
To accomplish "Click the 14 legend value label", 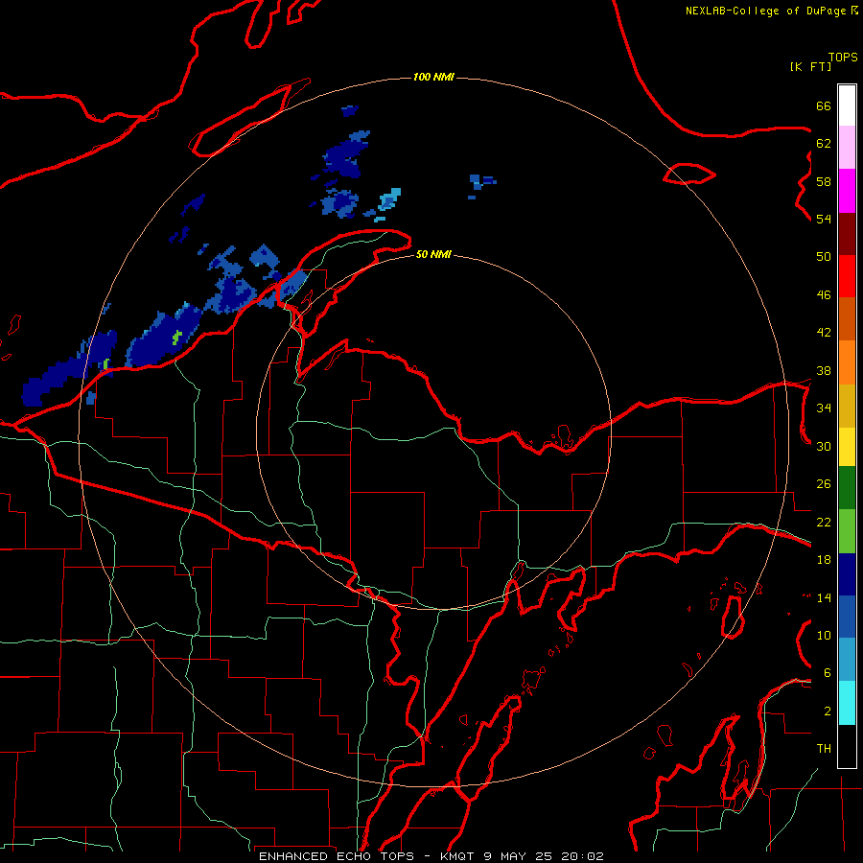I will tap(824, 597).
